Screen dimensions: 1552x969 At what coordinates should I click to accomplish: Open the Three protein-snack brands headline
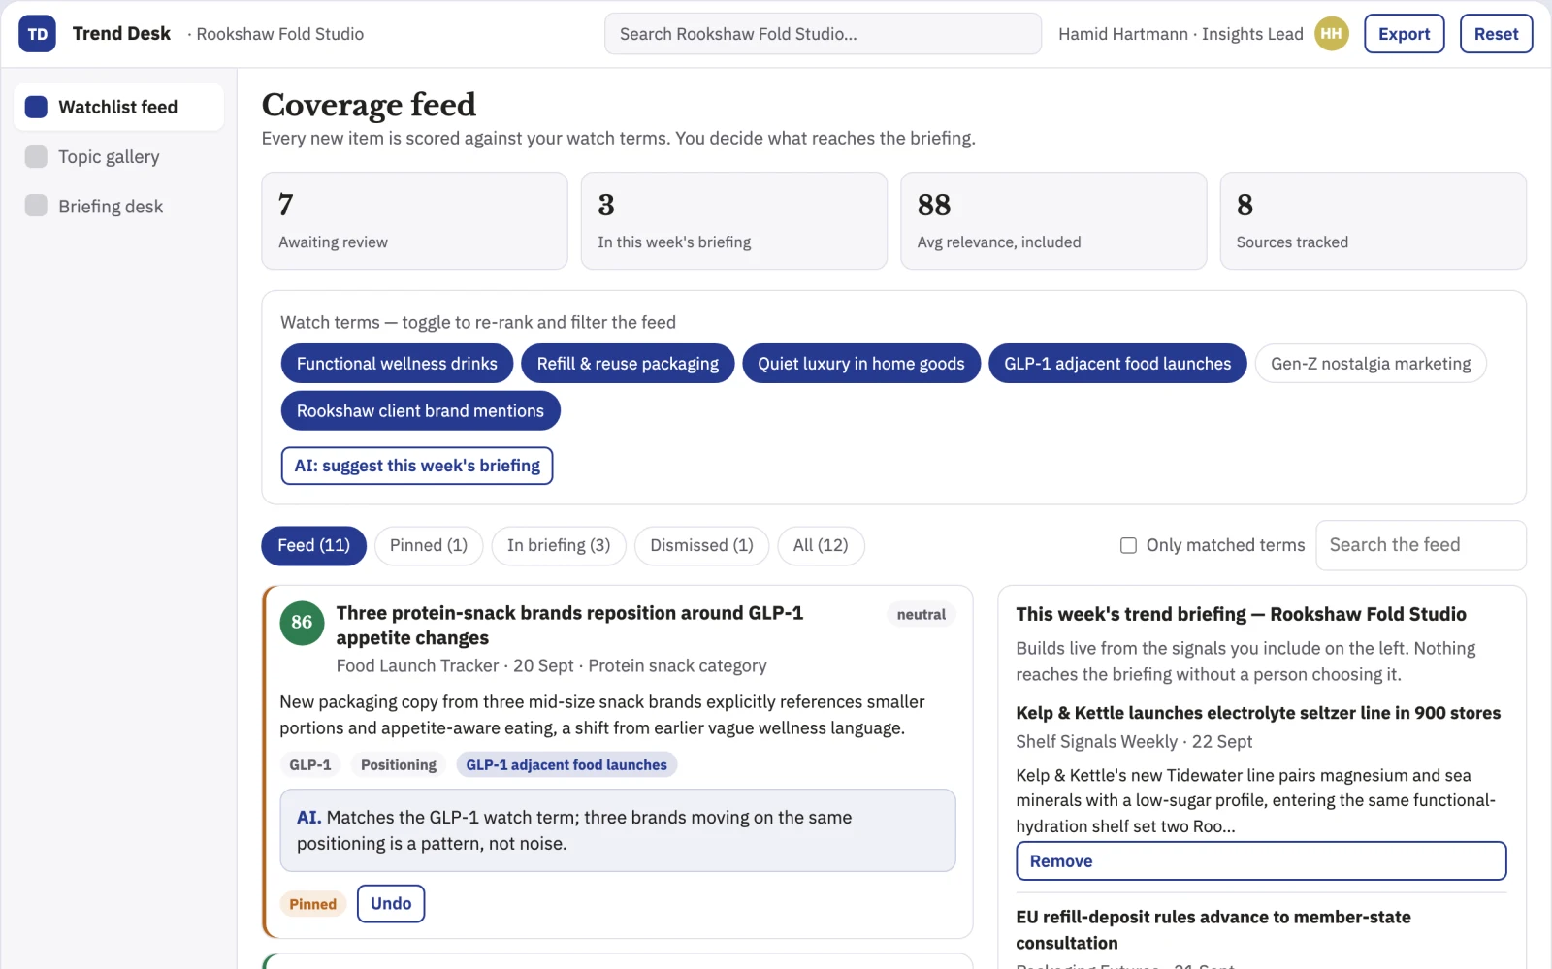coord(569,626)
